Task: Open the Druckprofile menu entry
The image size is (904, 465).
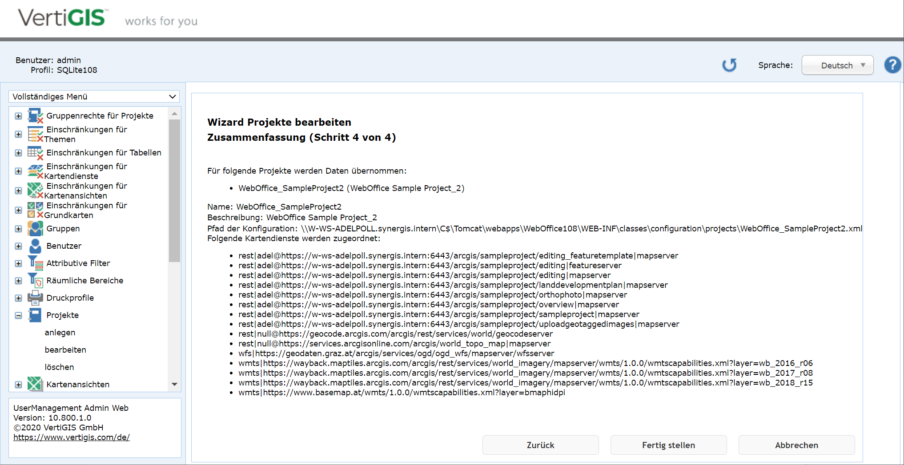Action: tap(70, 298)
